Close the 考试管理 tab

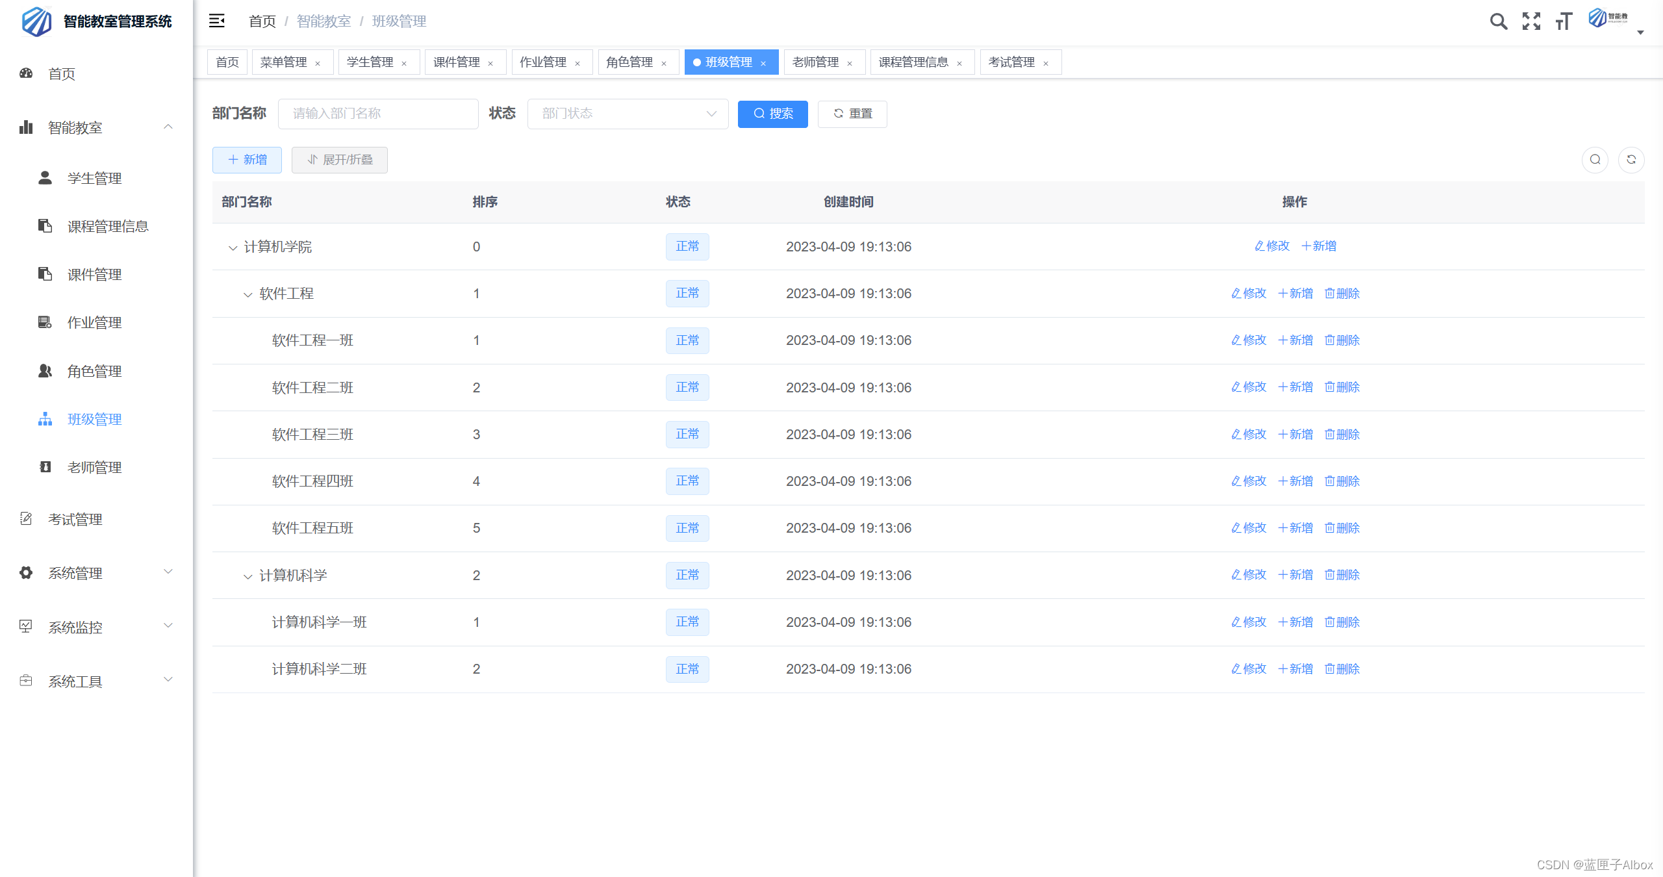tap(1046, 63)
